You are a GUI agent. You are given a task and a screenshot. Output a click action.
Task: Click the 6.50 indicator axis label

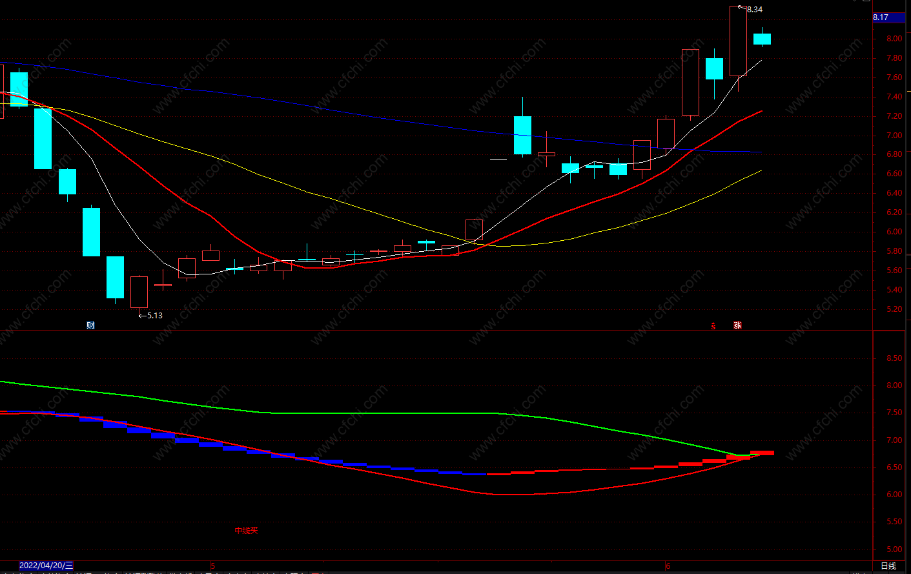pyautogui.click(x=894, y=467)
